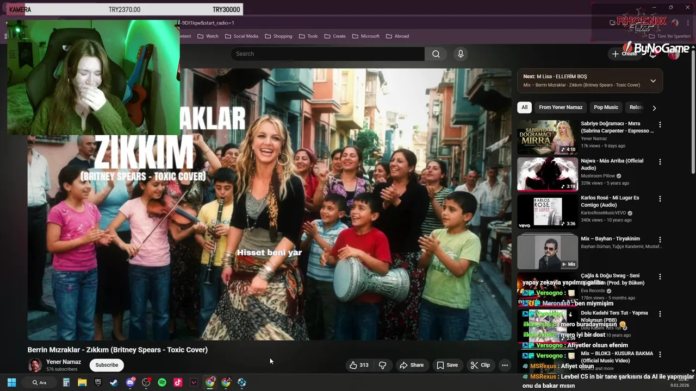696x391 pixels.
Task: Open Tüm Yer İşaretleri all bookmarks folder
Action: point(669,36)
